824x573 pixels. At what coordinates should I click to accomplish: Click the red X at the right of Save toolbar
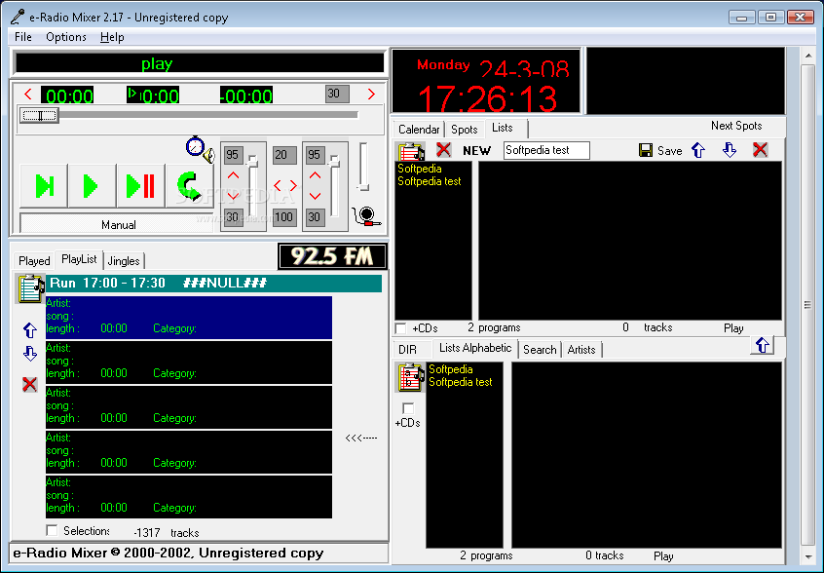click(760, 150)
